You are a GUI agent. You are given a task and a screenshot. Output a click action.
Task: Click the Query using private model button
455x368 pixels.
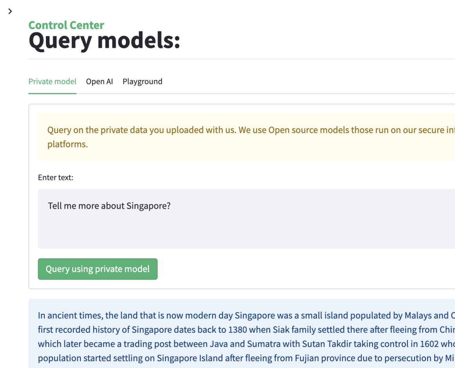pos(98,269)
